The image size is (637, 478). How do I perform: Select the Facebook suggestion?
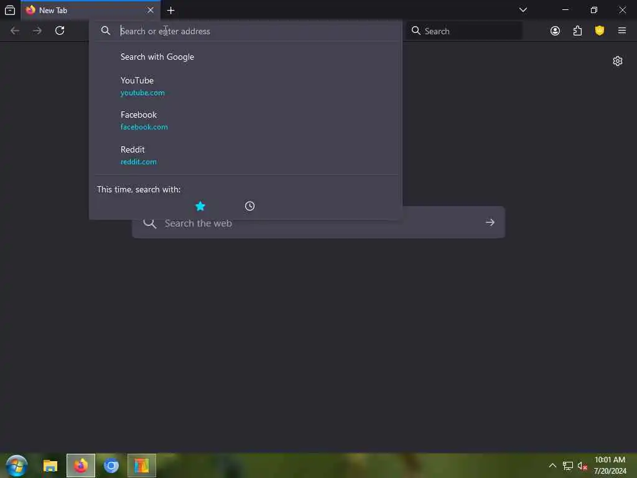click(245, 121)
